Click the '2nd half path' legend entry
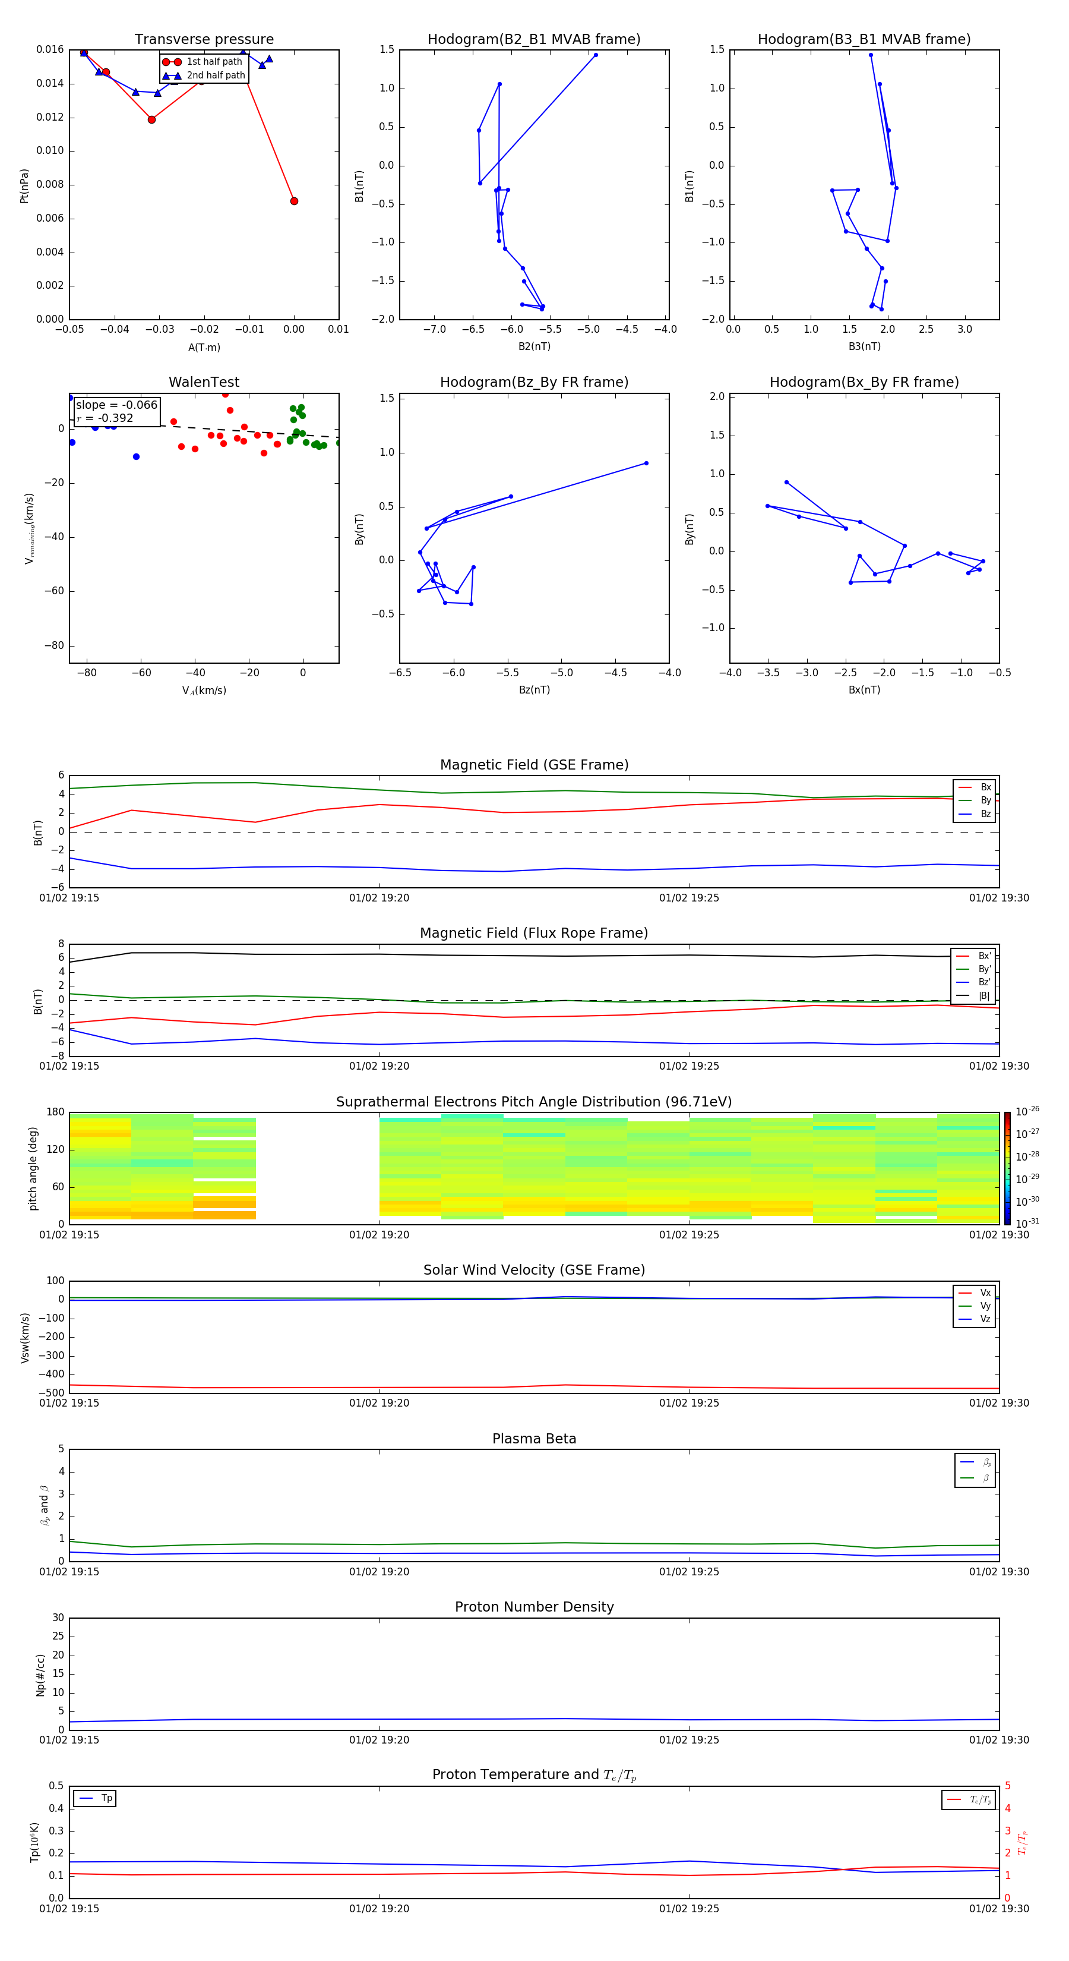The image size is (1069, 1961). tap(204, 75)
